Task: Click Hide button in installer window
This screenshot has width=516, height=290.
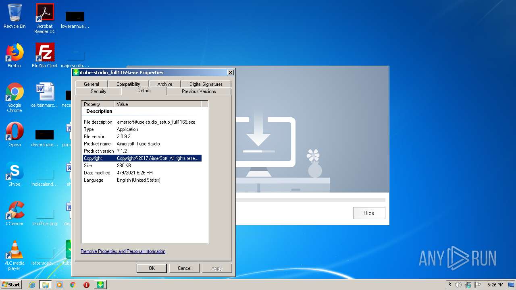Action: point(369,213)
